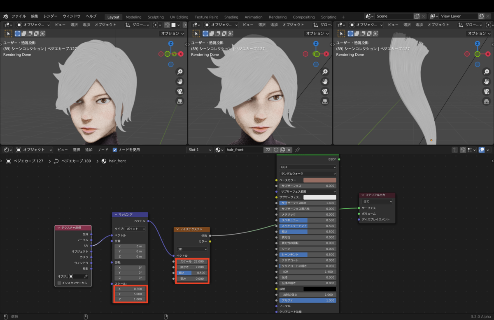Toggle fake user shield for hair_front
Image resolution: width=494 pixels, height=320 pixels.
(x=276, y=150)
